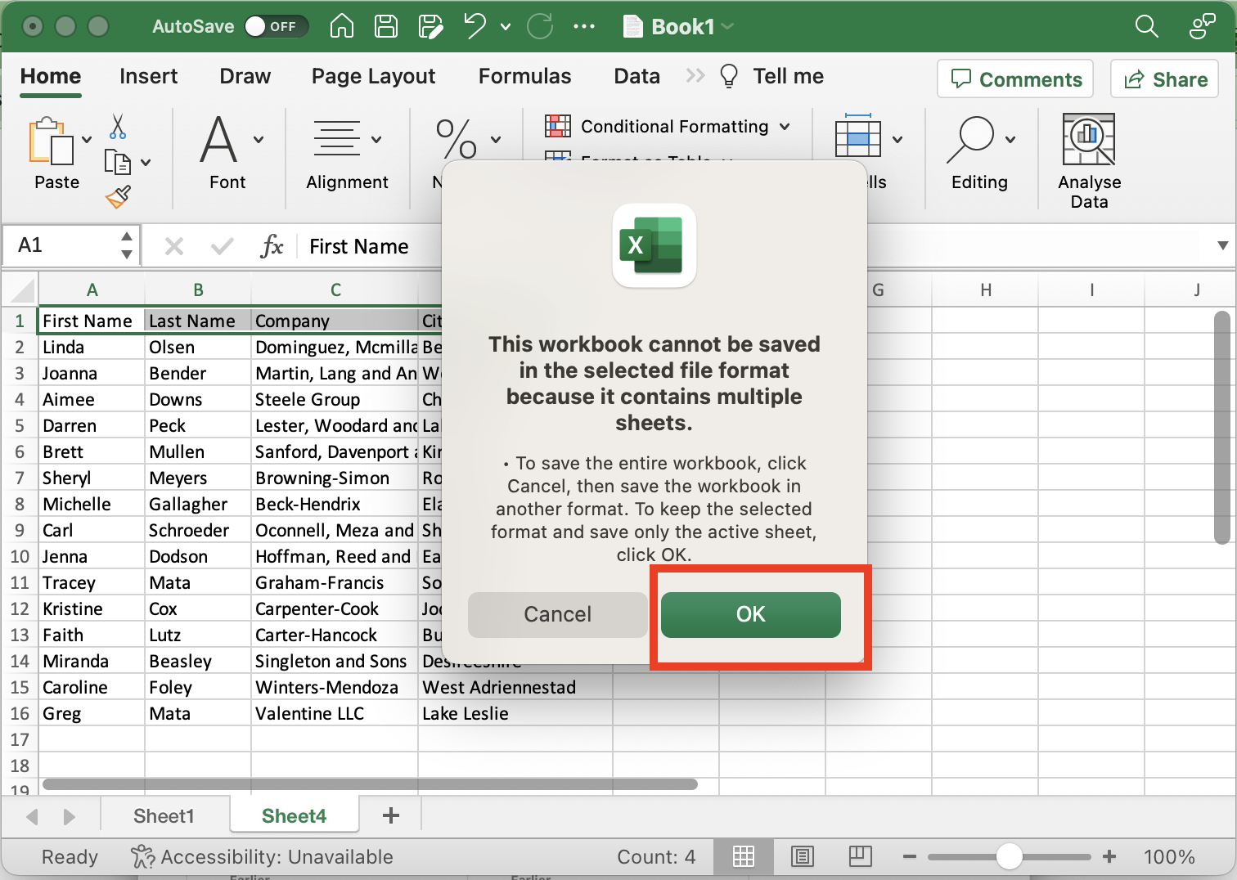This screenshot has width=1237, height=880.
Task: Select the Sheet1 tab
Action: tap(163, 815)
